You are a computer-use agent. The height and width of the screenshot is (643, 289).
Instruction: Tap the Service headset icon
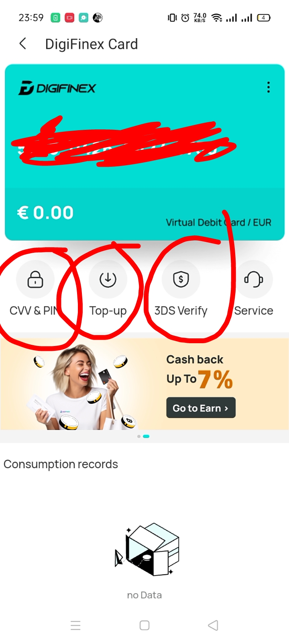(254, 279)
